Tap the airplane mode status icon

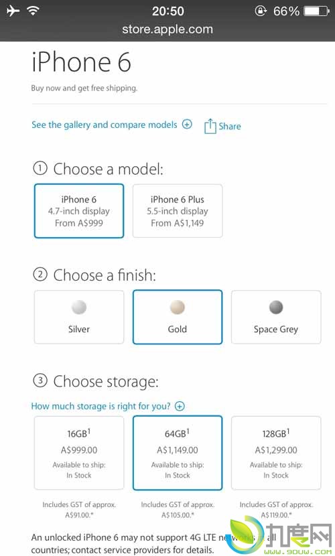[x=13, y=11]
